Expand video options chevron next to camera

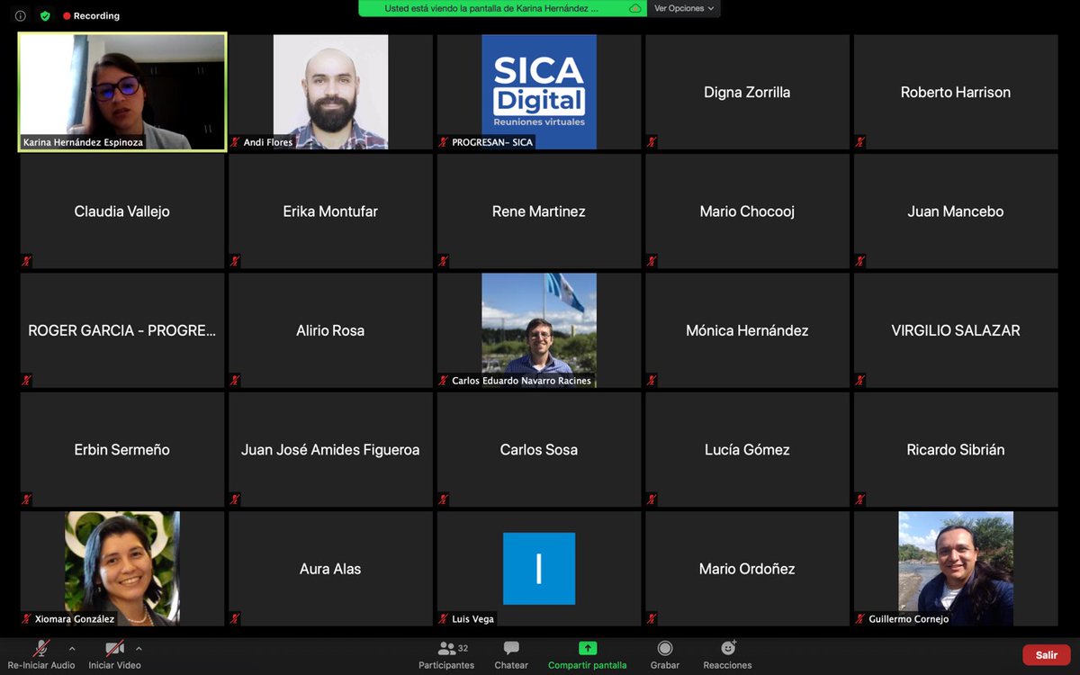(x=139, y=648)
